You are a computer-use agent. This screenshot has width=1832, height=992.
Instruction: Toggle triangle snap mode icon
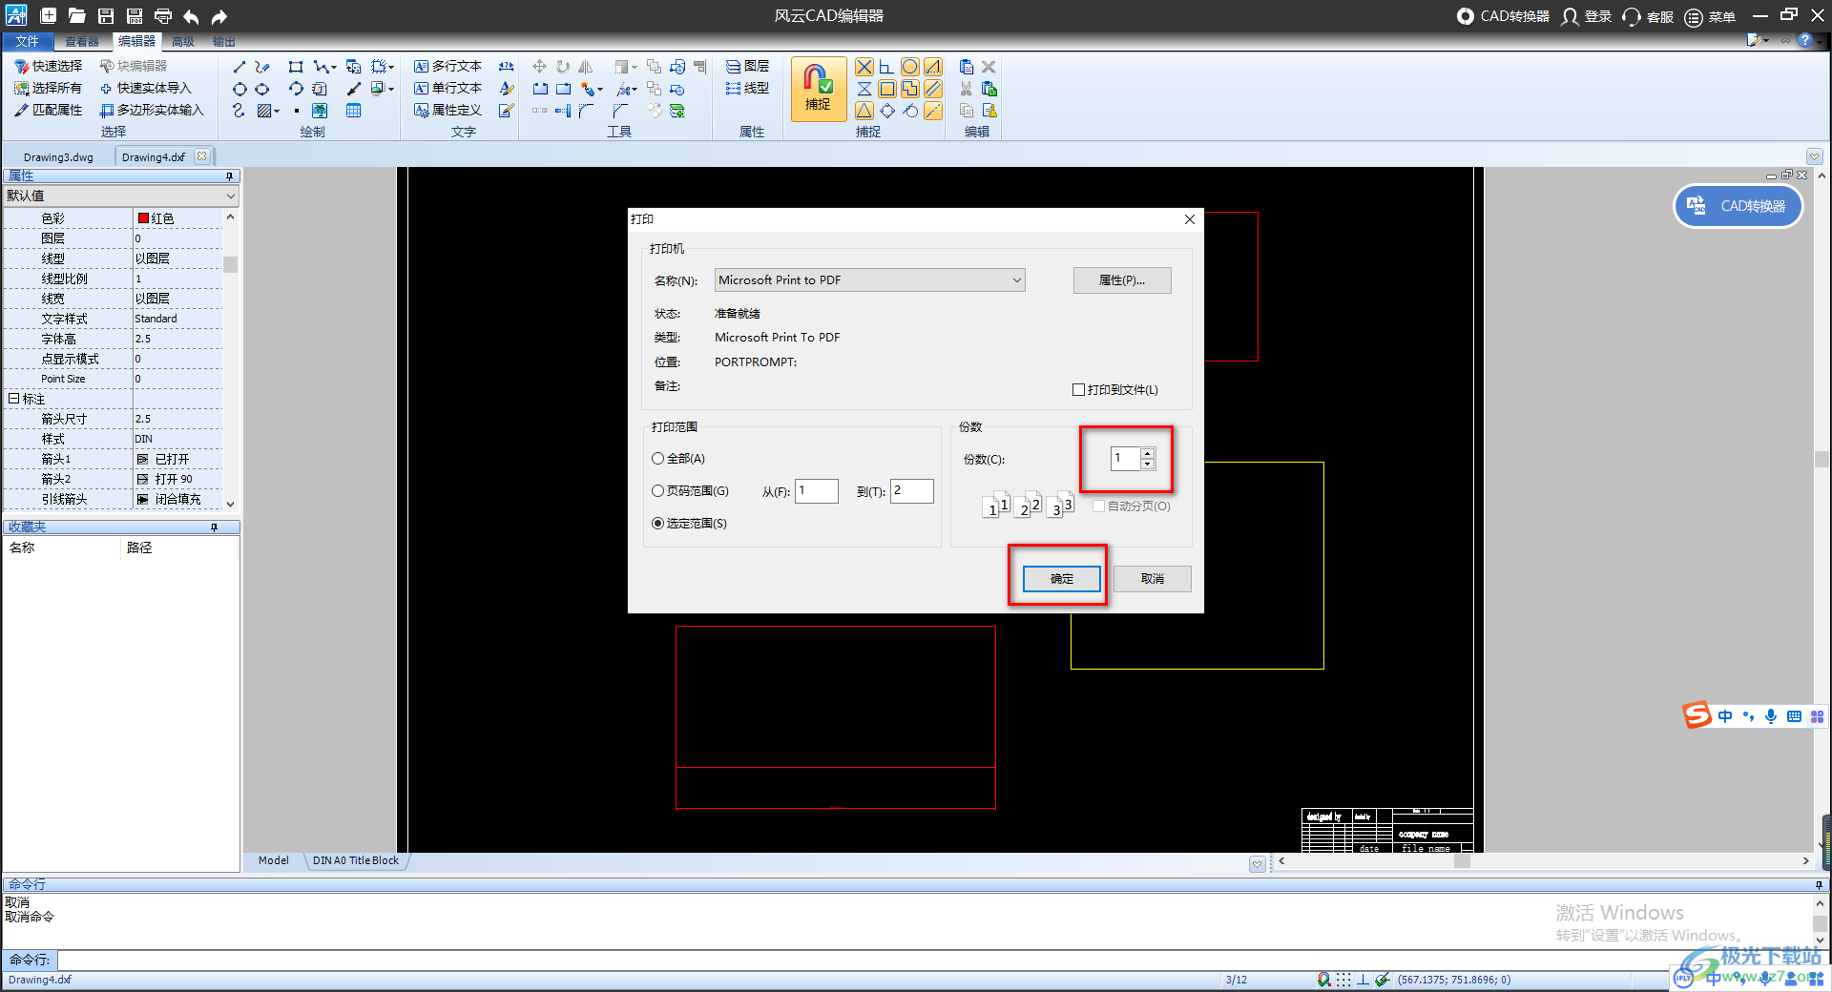[x=864, y=111]
